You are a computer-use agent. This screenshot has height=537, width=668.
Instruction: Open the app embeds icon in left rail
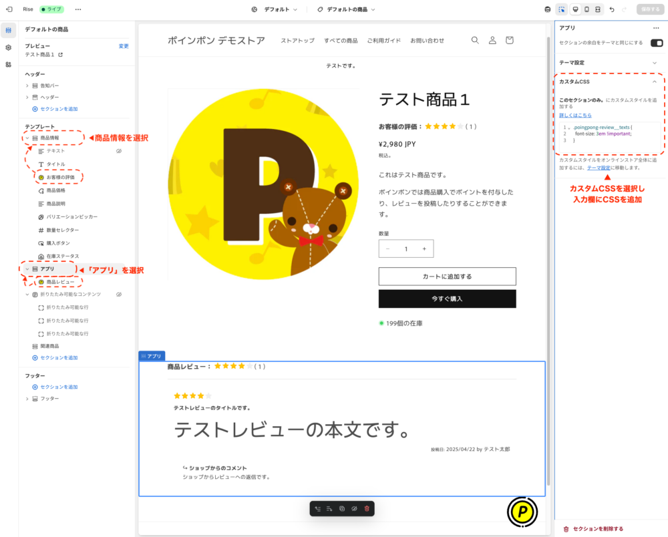coord(9,65)
